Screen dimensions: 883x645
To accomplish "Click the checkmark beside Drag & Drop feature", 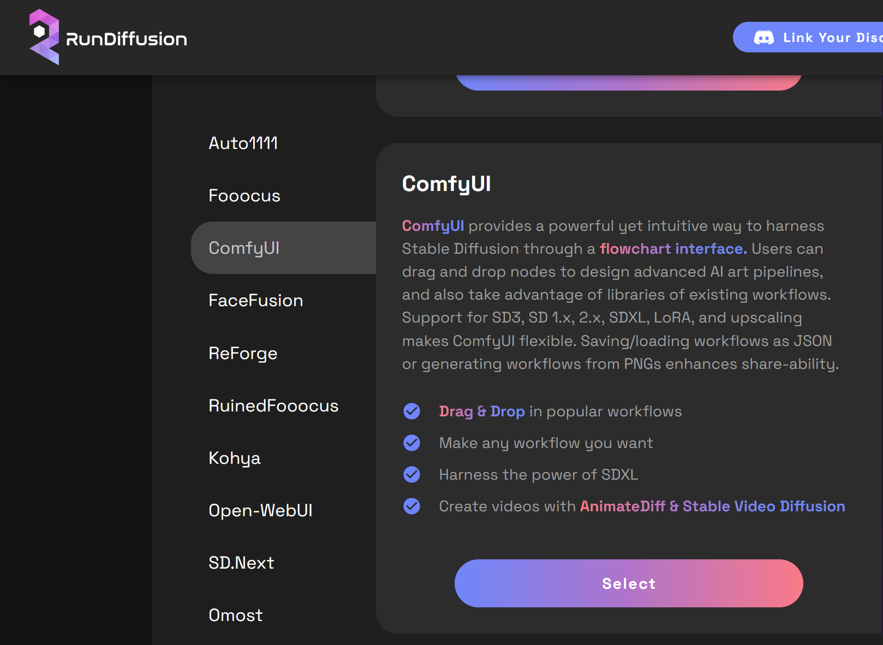I will coord(411,411).
